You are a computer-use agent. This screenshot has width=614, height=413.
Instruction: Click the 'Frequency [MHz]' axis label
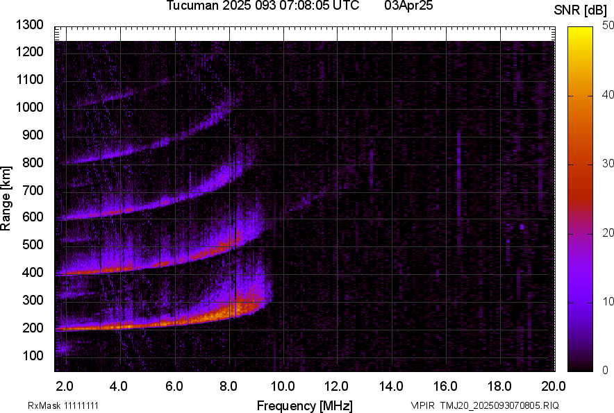click(305, 405)
